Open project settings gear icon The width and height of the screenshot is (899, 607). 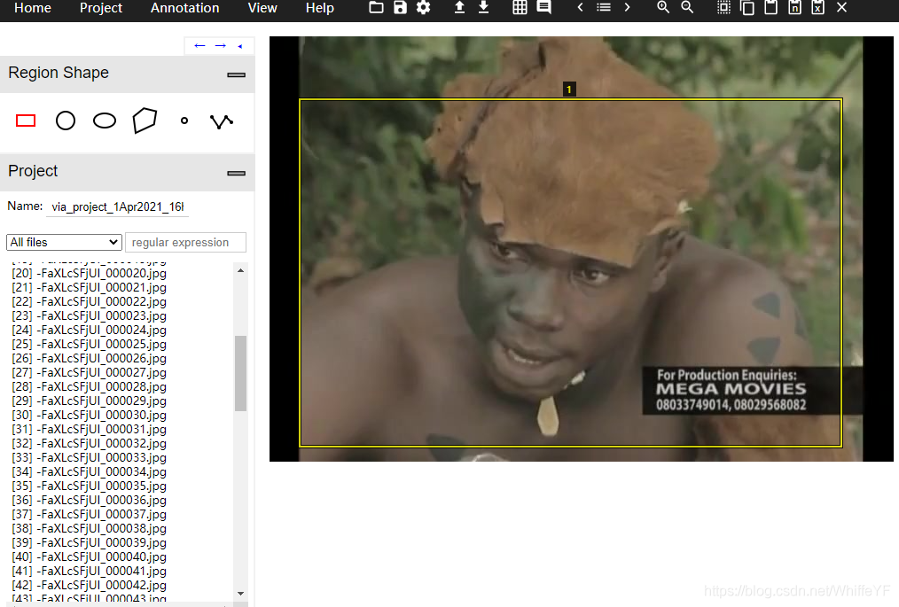click(x=423, y=8)
